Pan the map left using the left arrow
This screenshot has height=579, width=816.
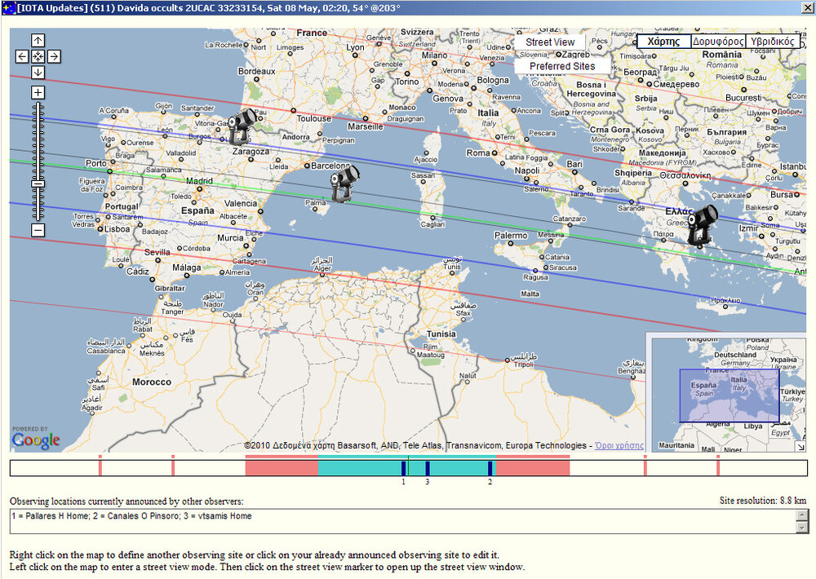(x=22, y=56)
